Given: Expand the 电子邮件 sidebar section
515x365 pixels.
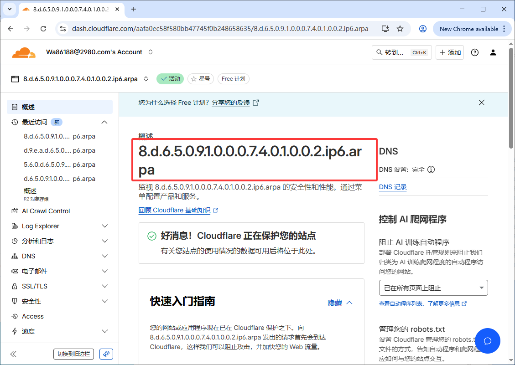Looking at the screenshot, I should point(33,271).
